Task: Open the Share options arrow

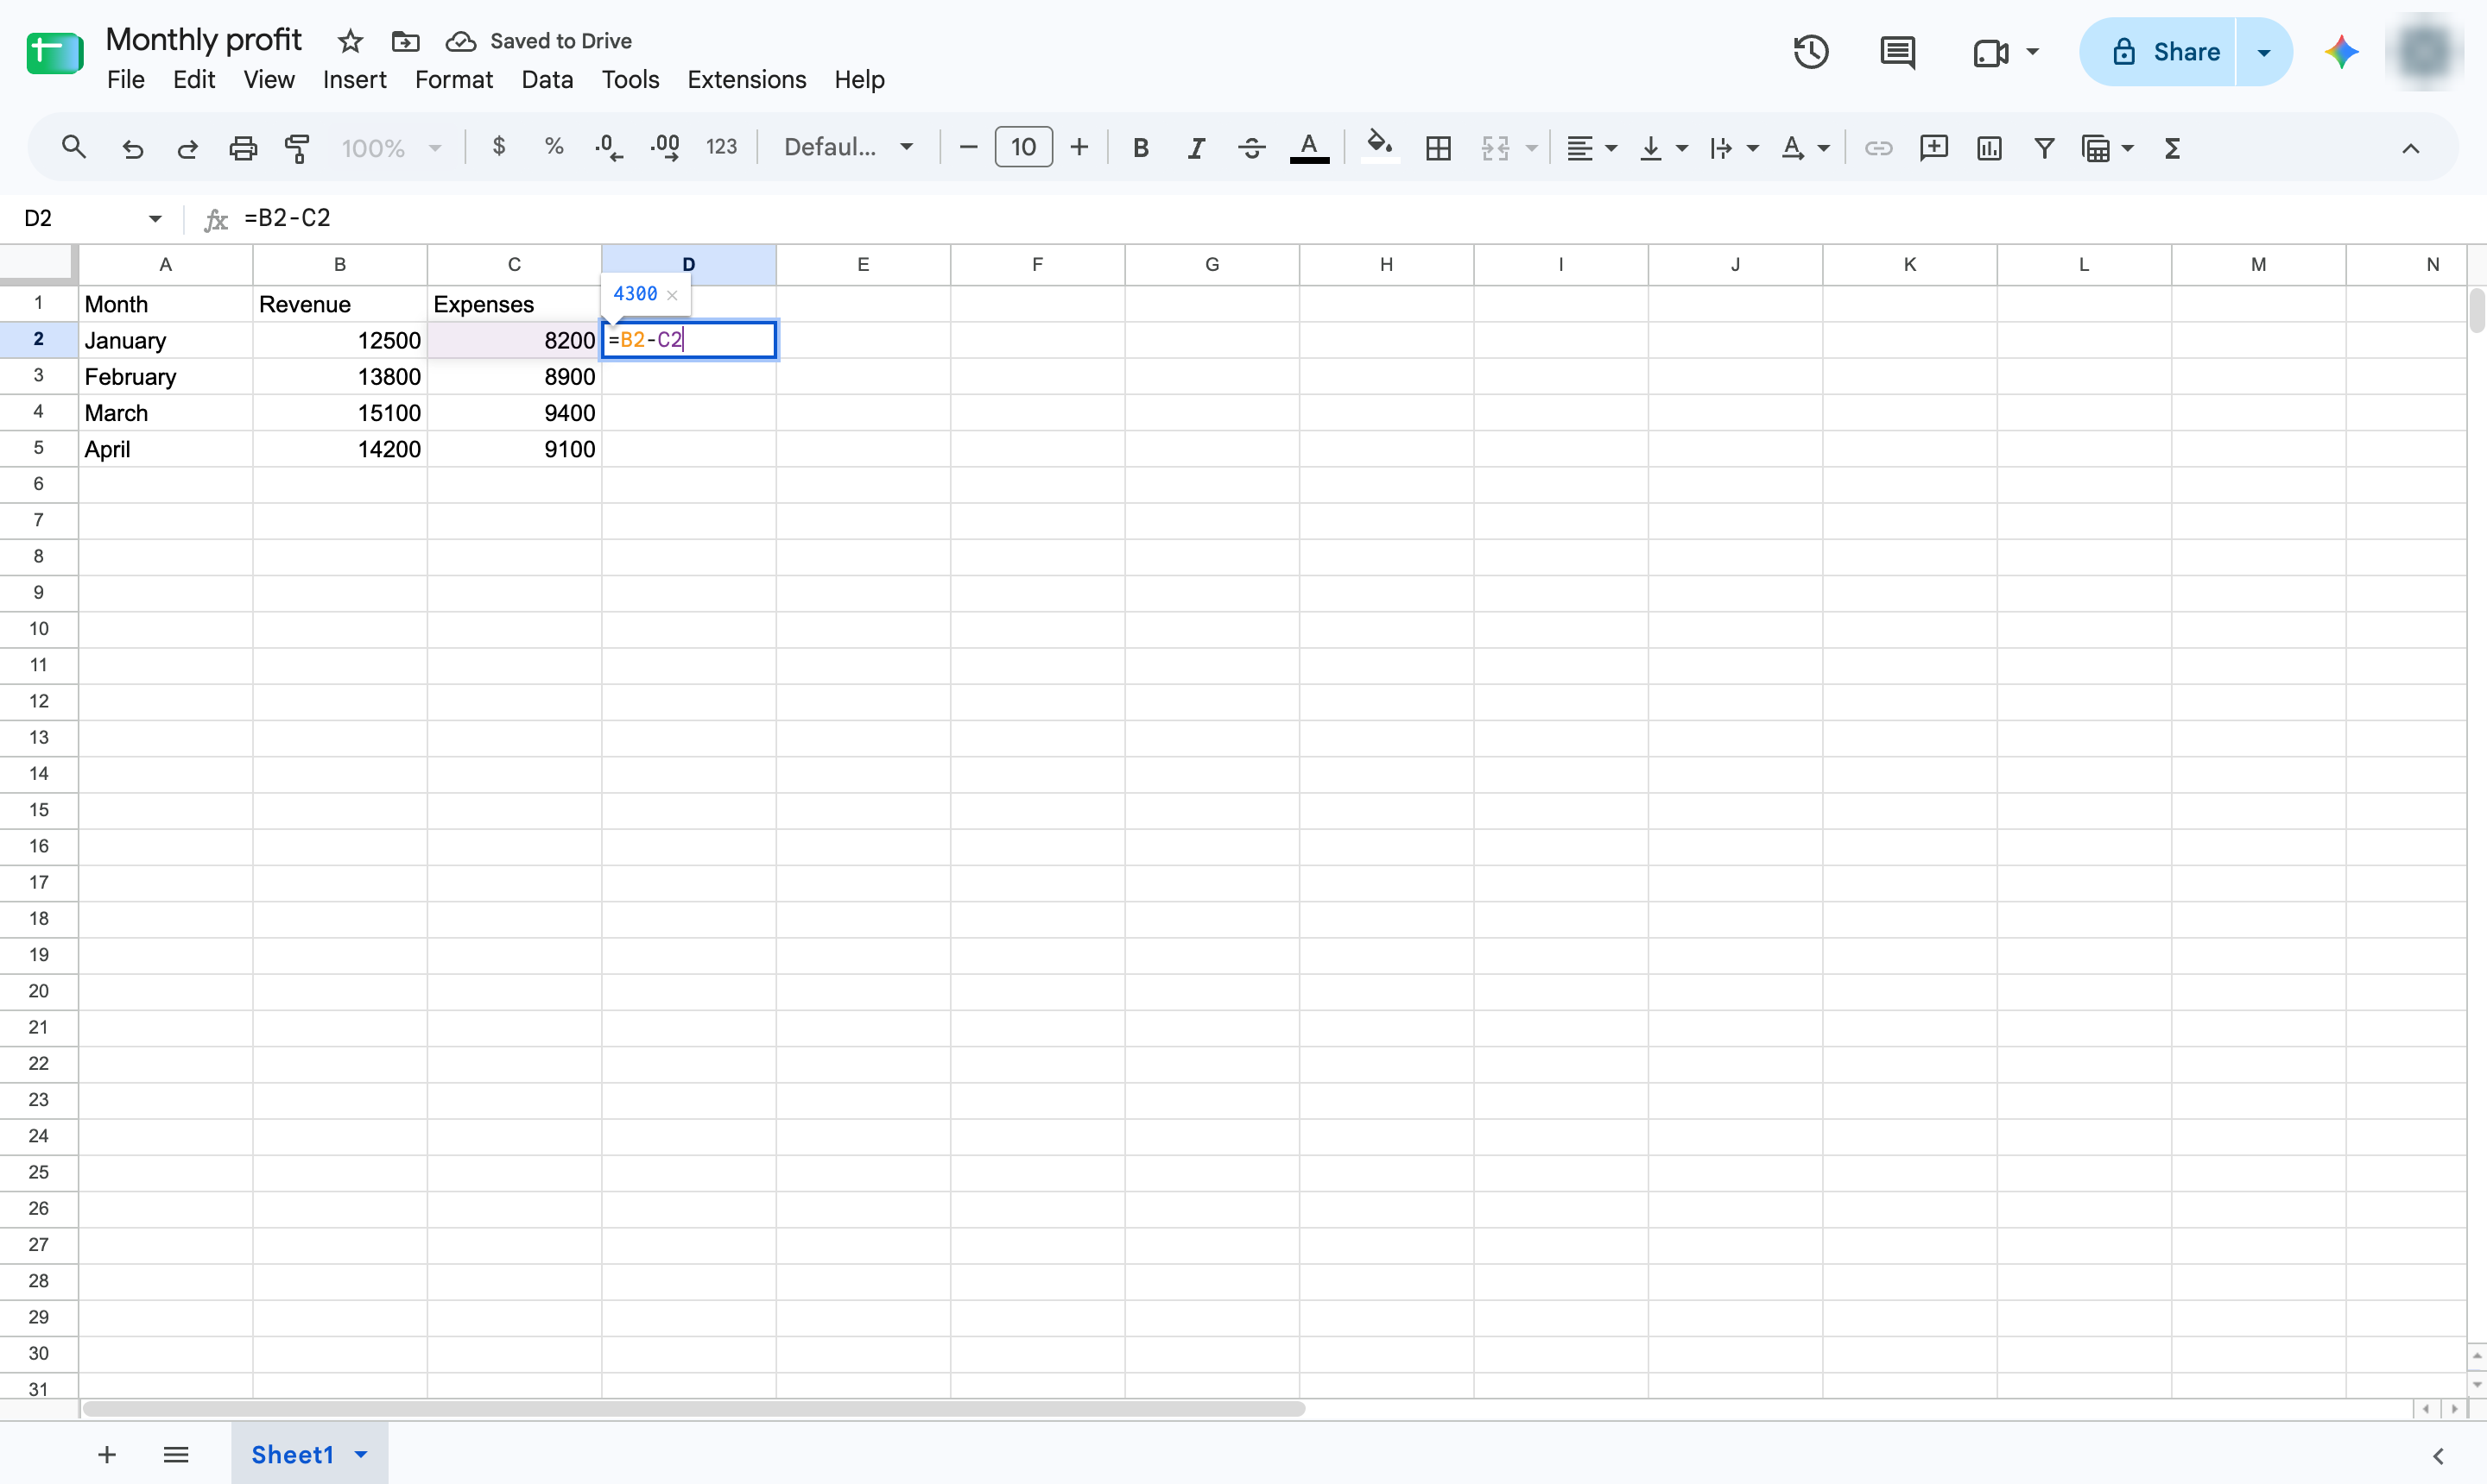Action: coord(2264,52)
